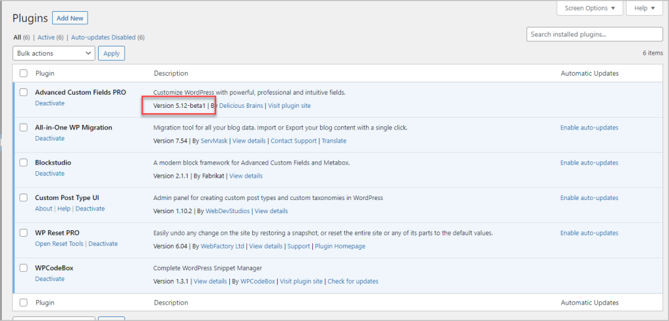The width and height of the screenshot is (669, 321).
Task: Click the Translate link for All-in-One WP Migration
Action: click(334, 141)
